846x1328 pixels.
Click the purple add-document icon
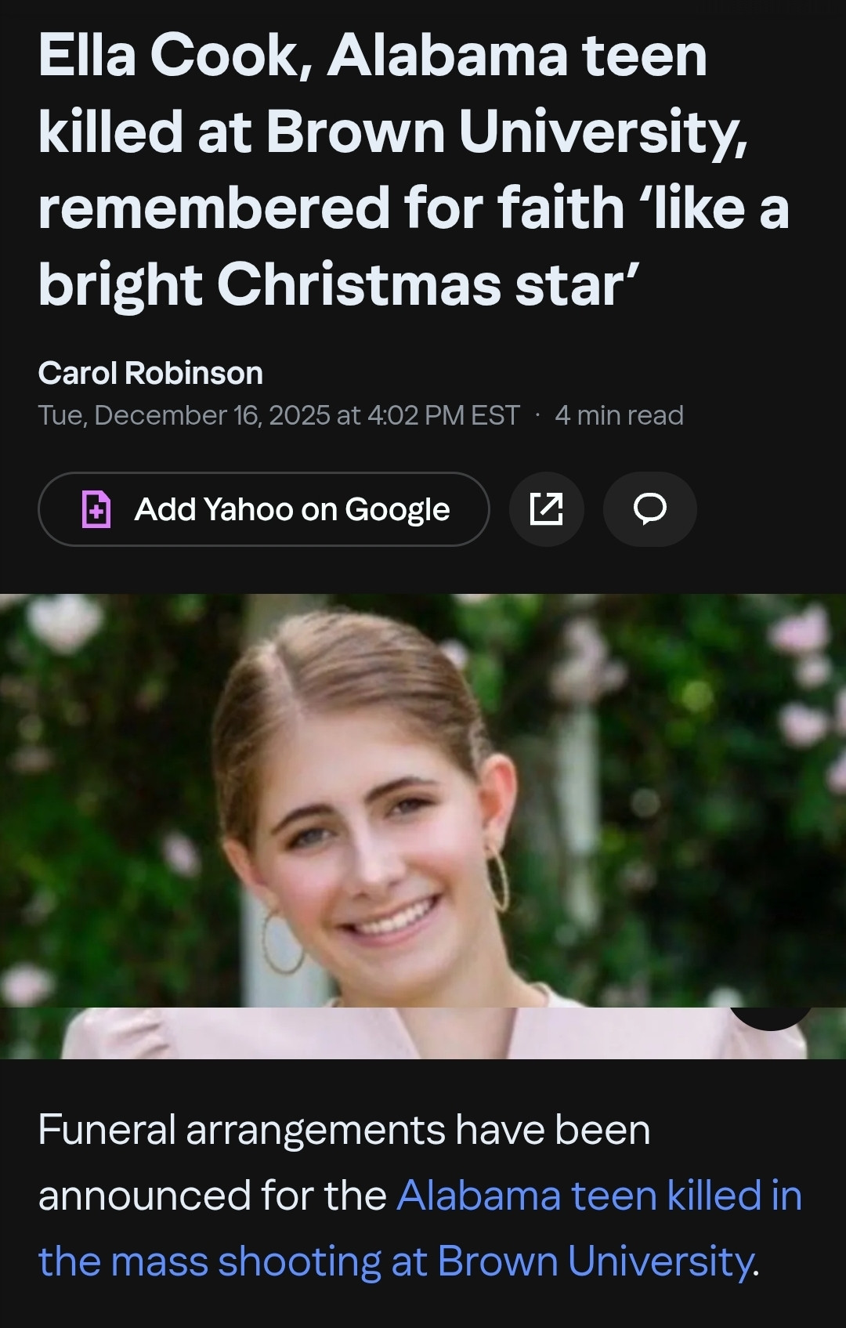tap(96, 509)
